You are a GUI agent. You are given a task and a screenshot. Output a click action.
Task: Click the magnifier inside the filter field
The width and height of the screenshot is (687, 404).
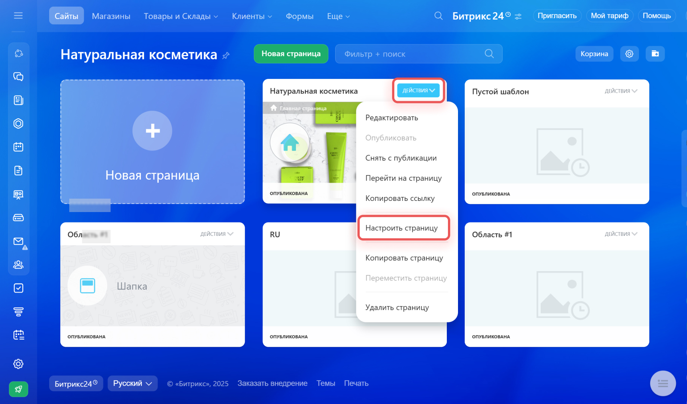[489, 54]
